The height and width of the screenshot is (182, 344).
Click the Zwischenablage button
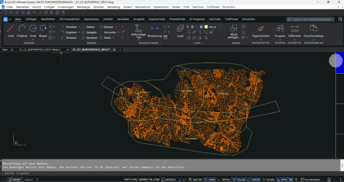pos(313,31)
